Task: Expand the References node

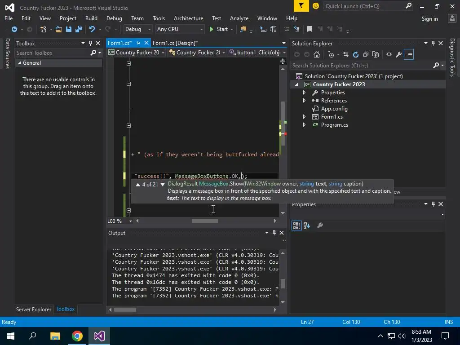Action: (x=304, y=100)
